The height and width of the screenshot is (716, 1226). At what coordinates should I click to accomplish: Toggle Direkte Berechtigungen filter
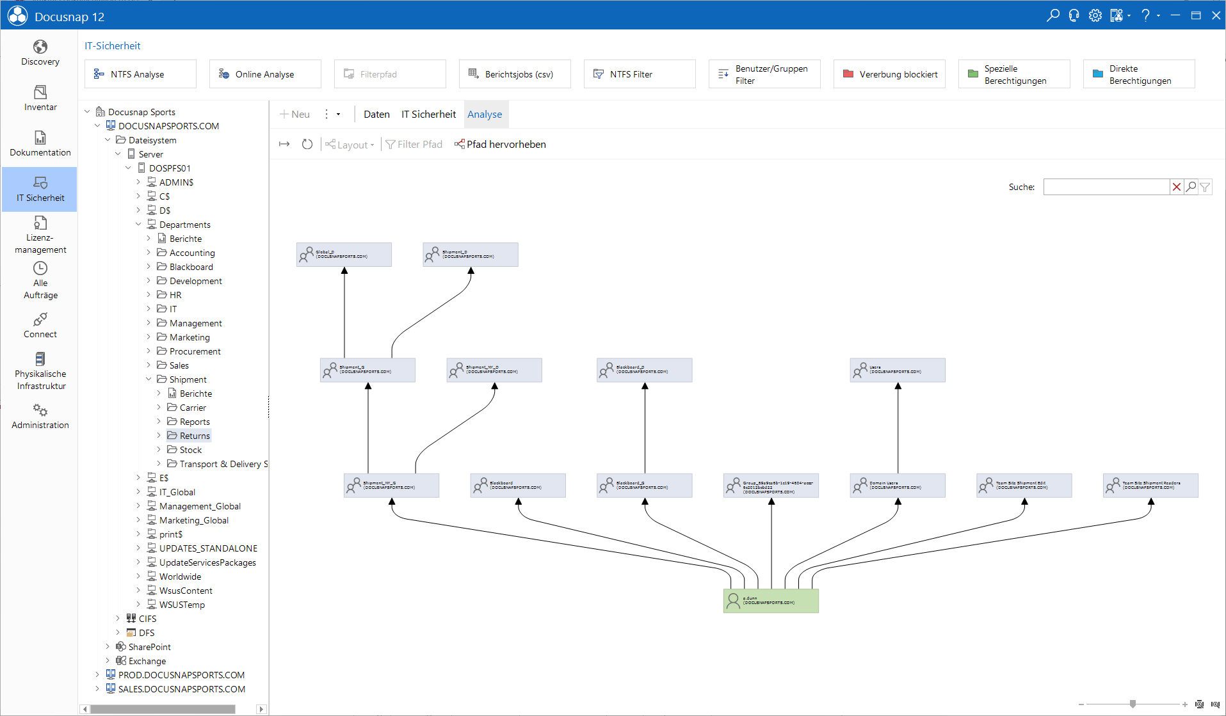coord(1139,74)
